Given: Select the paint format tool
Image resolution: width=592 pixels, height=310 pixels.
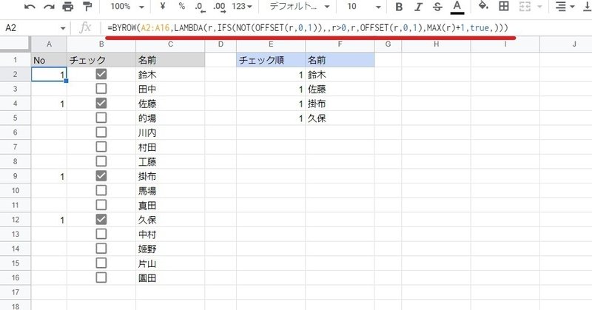Looking at the screenshot, I should pos(87,7).
